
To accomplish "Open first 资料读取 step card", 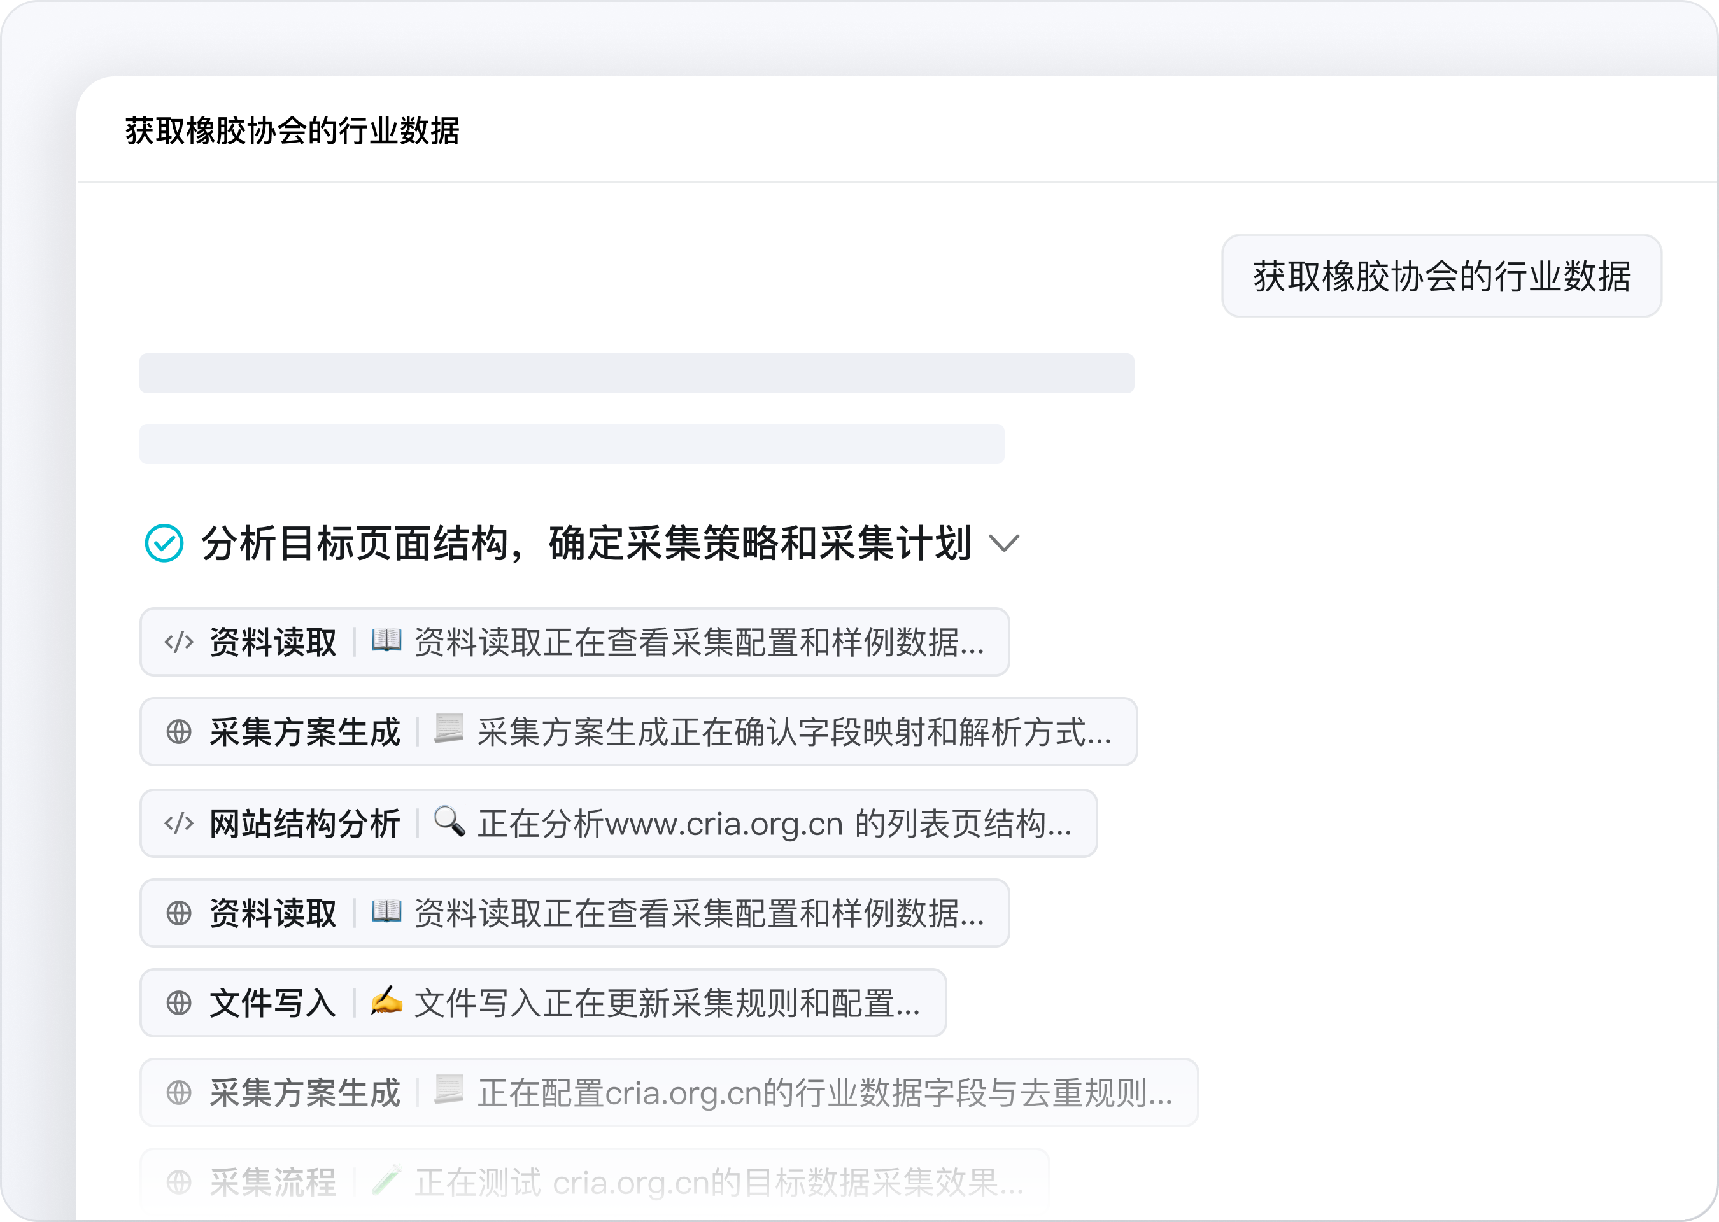I will click(574, 643).
